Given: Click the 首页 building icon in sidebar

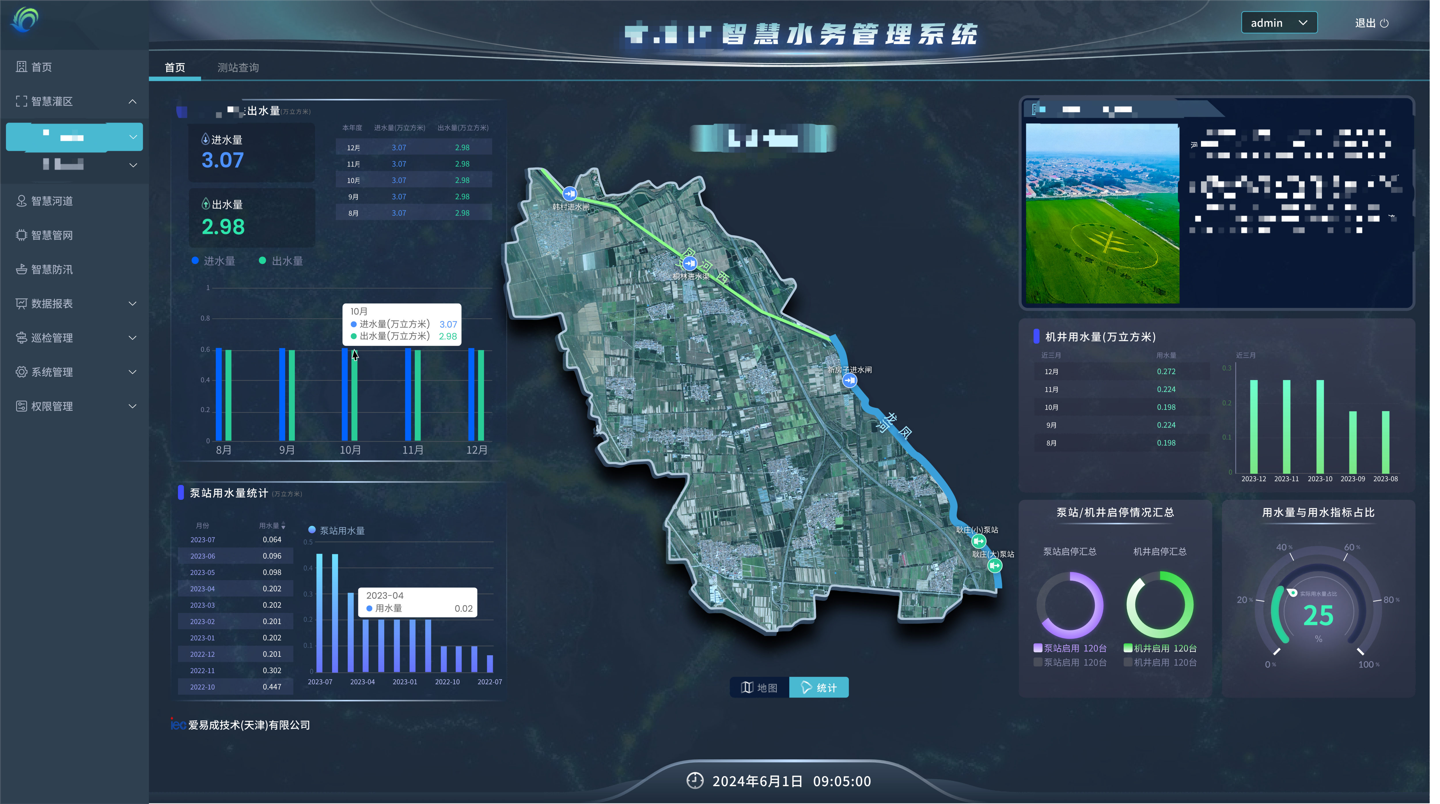Looking at the screenshot, I should point(21,67).
